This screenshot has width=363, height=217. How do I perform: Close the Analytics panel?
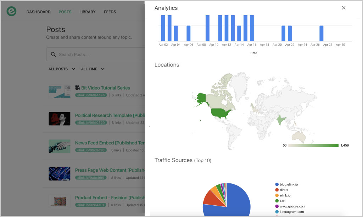click(344, 8)
